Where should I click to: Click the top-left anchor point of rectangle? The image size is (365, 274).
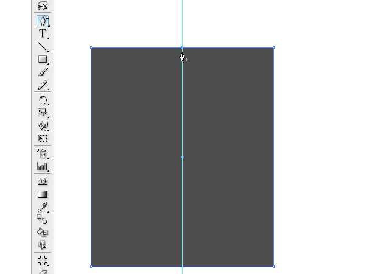(91, 47)
